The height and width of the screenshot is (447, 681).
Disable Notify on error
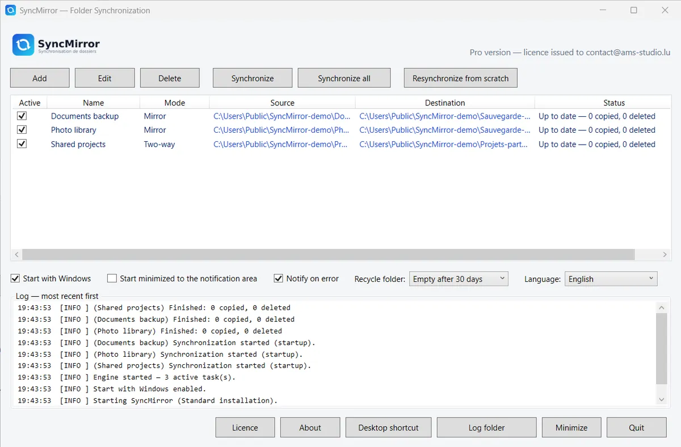click(x=279, y=279)
